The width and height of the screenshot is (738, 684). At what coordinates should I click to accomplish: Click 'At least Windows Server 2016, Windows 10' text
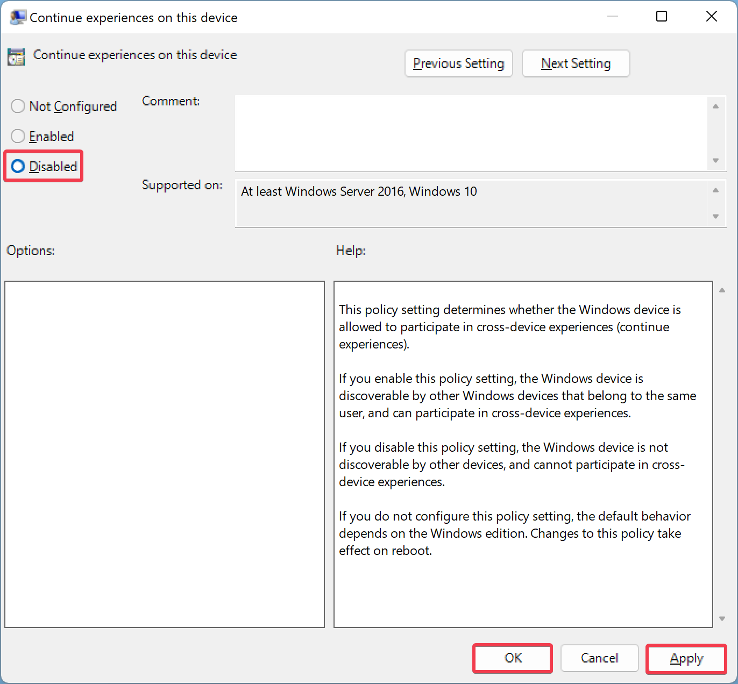[359, 192]
